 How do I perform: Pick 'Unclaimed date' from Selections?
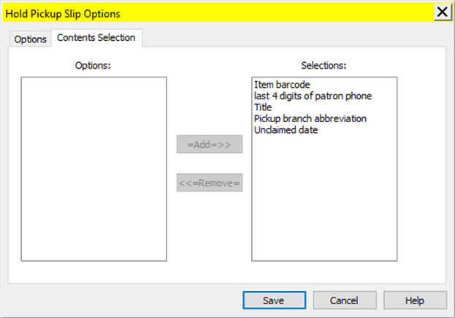click(286, 130)
